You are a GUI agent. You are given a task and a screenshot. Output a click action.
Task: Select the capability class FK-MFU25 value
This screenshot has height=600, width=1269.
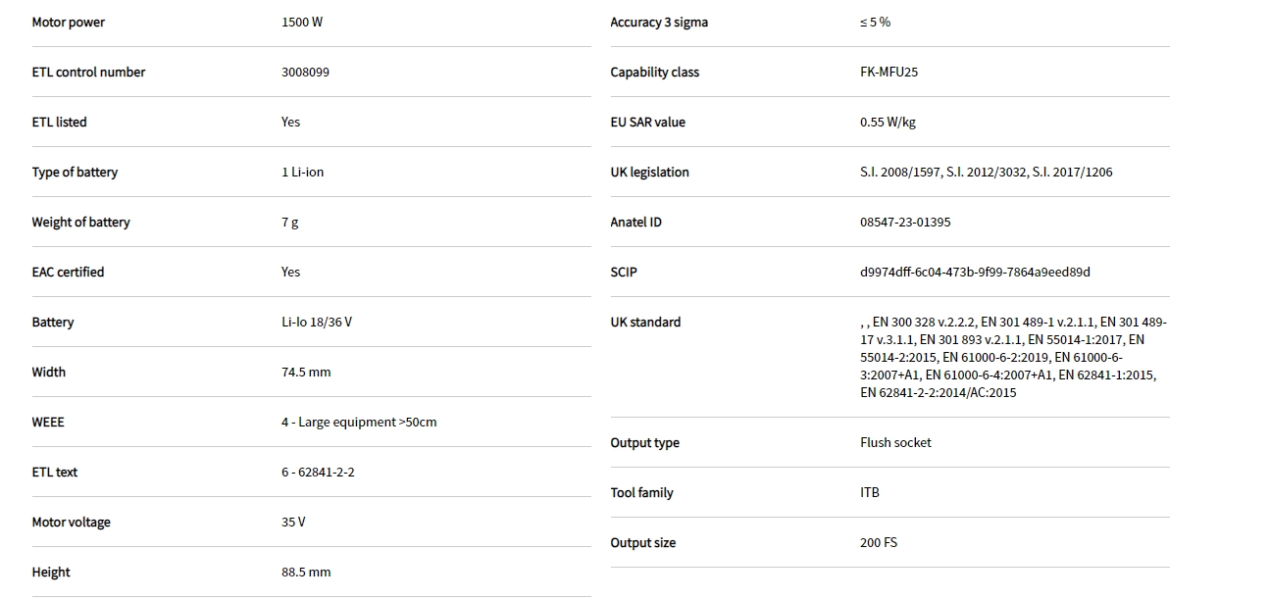pos(888,73)
